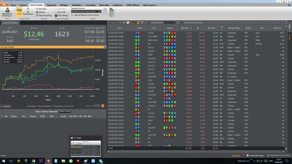Click the yellow rewind replay icon
Viewport: 292px width, 164px height.
point(123,22)
